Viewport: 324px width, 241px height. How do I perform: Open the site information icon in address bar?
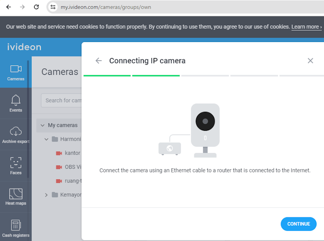point(53,7)
